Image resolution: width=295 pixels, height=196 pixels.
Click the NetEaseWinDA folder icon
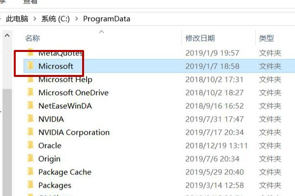(30, 106)
